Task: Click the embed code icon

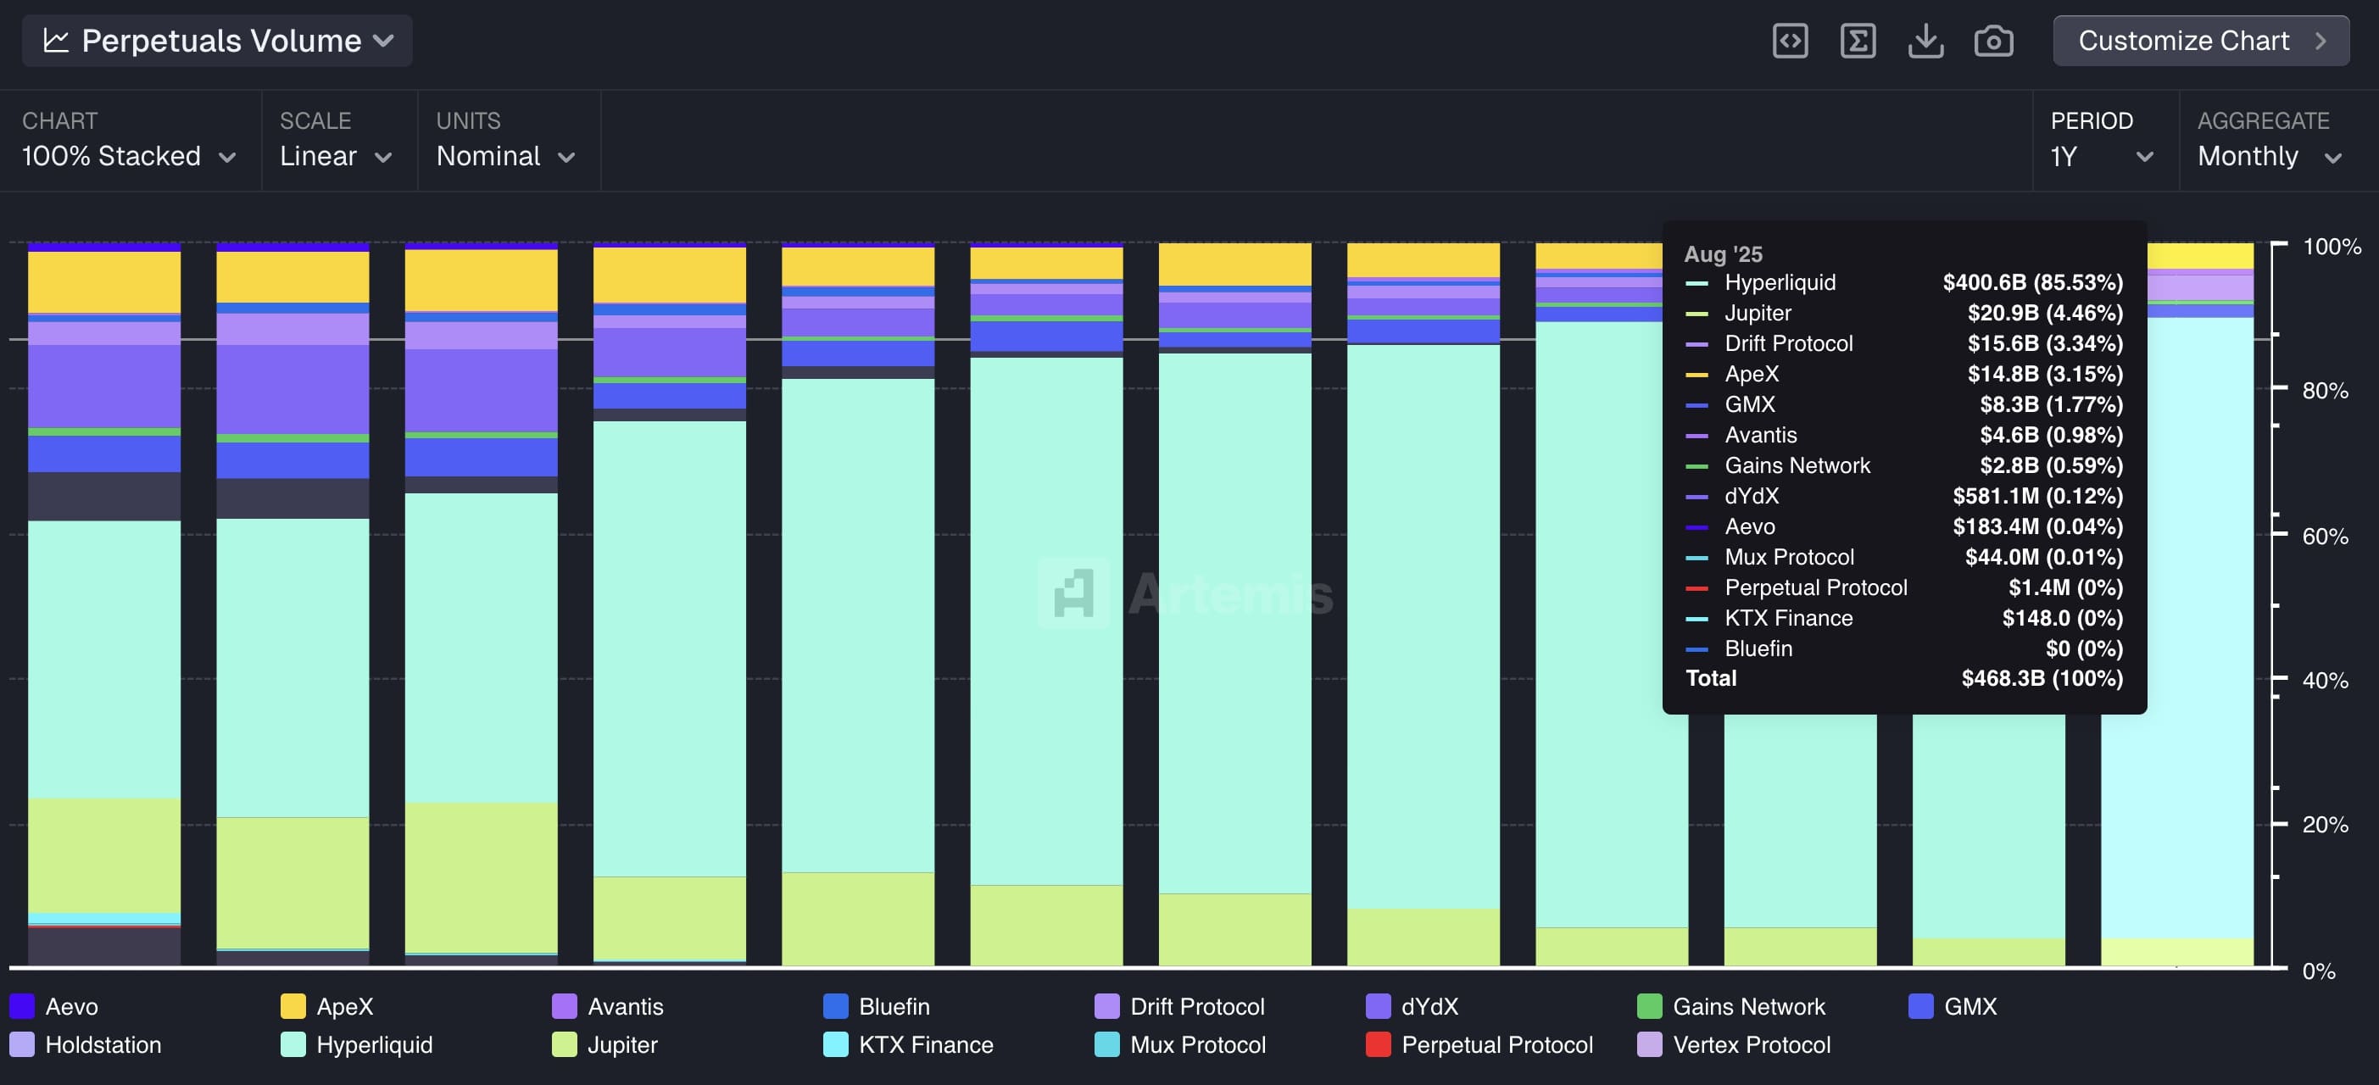Action: point(1790,41)
